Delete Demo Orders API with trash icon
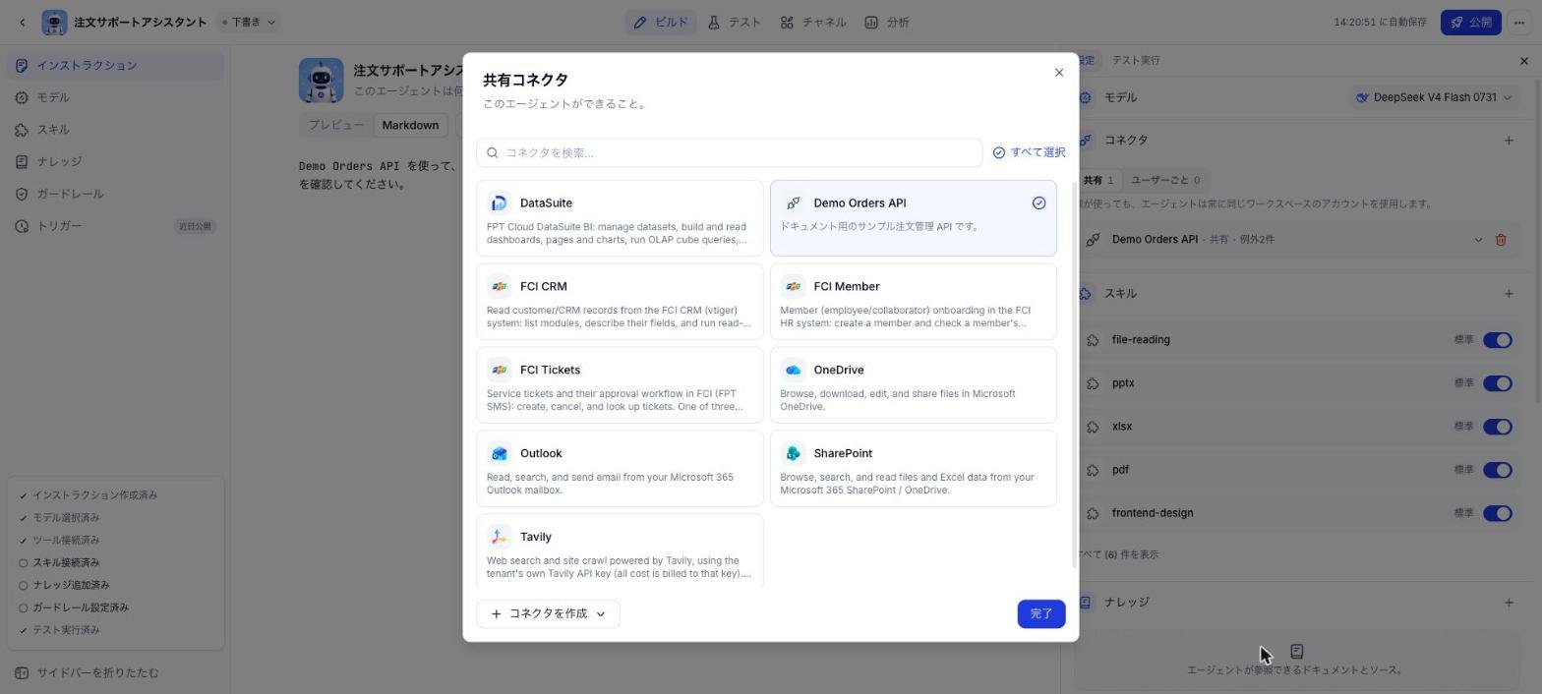Screen dimensions: 1542x694 coord(1501,240)
